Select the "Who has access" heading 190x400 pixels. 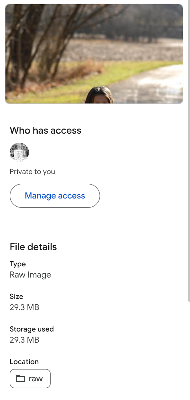click(x=46, y=130)
